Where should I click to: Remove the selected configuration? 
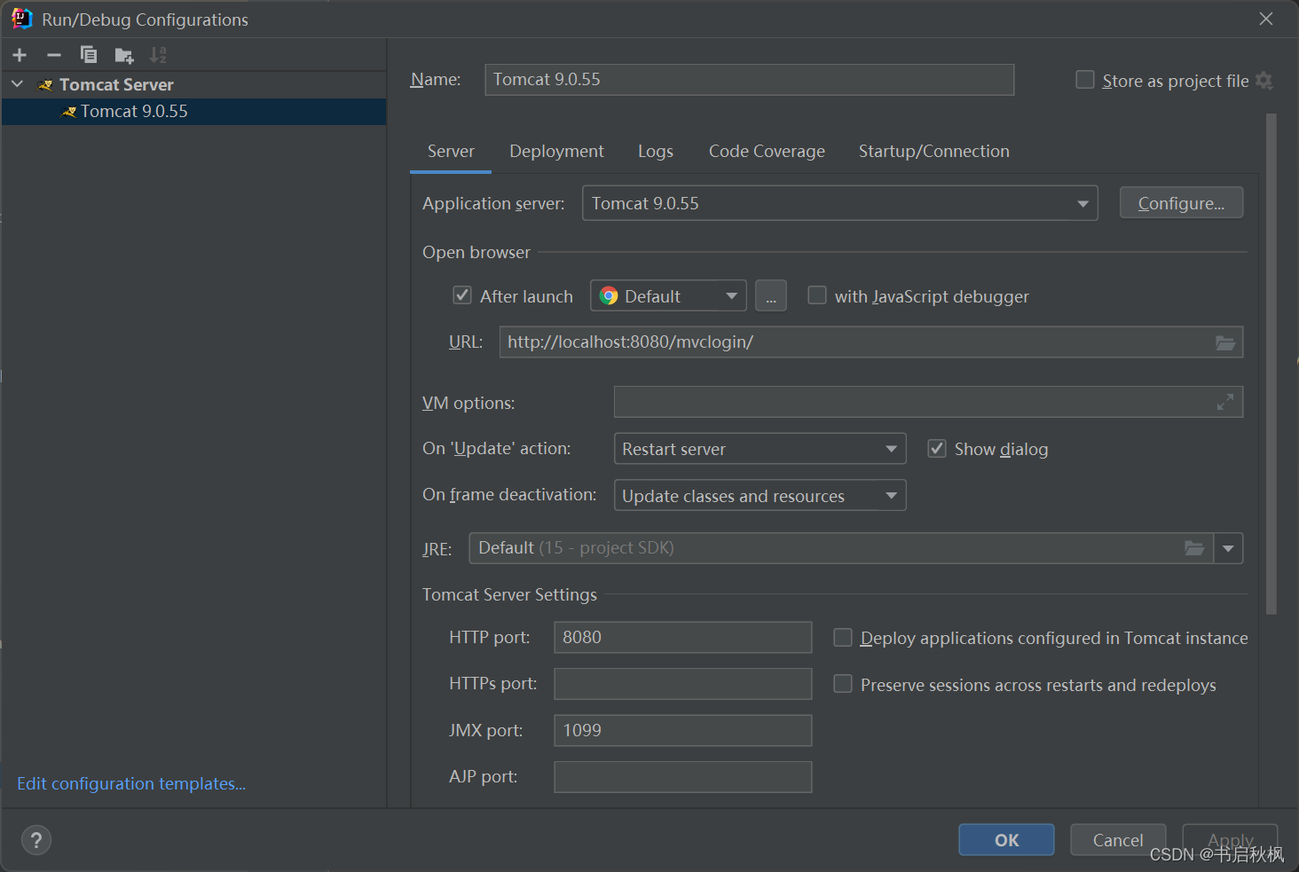point(54,55)
